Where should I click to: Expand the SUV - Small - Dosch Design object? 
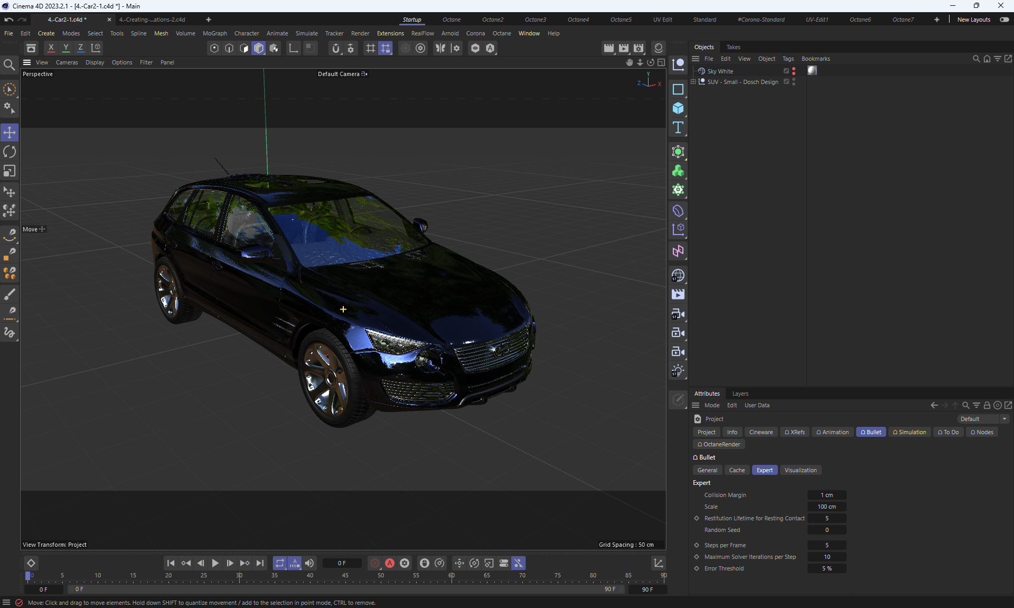(693, 82)
